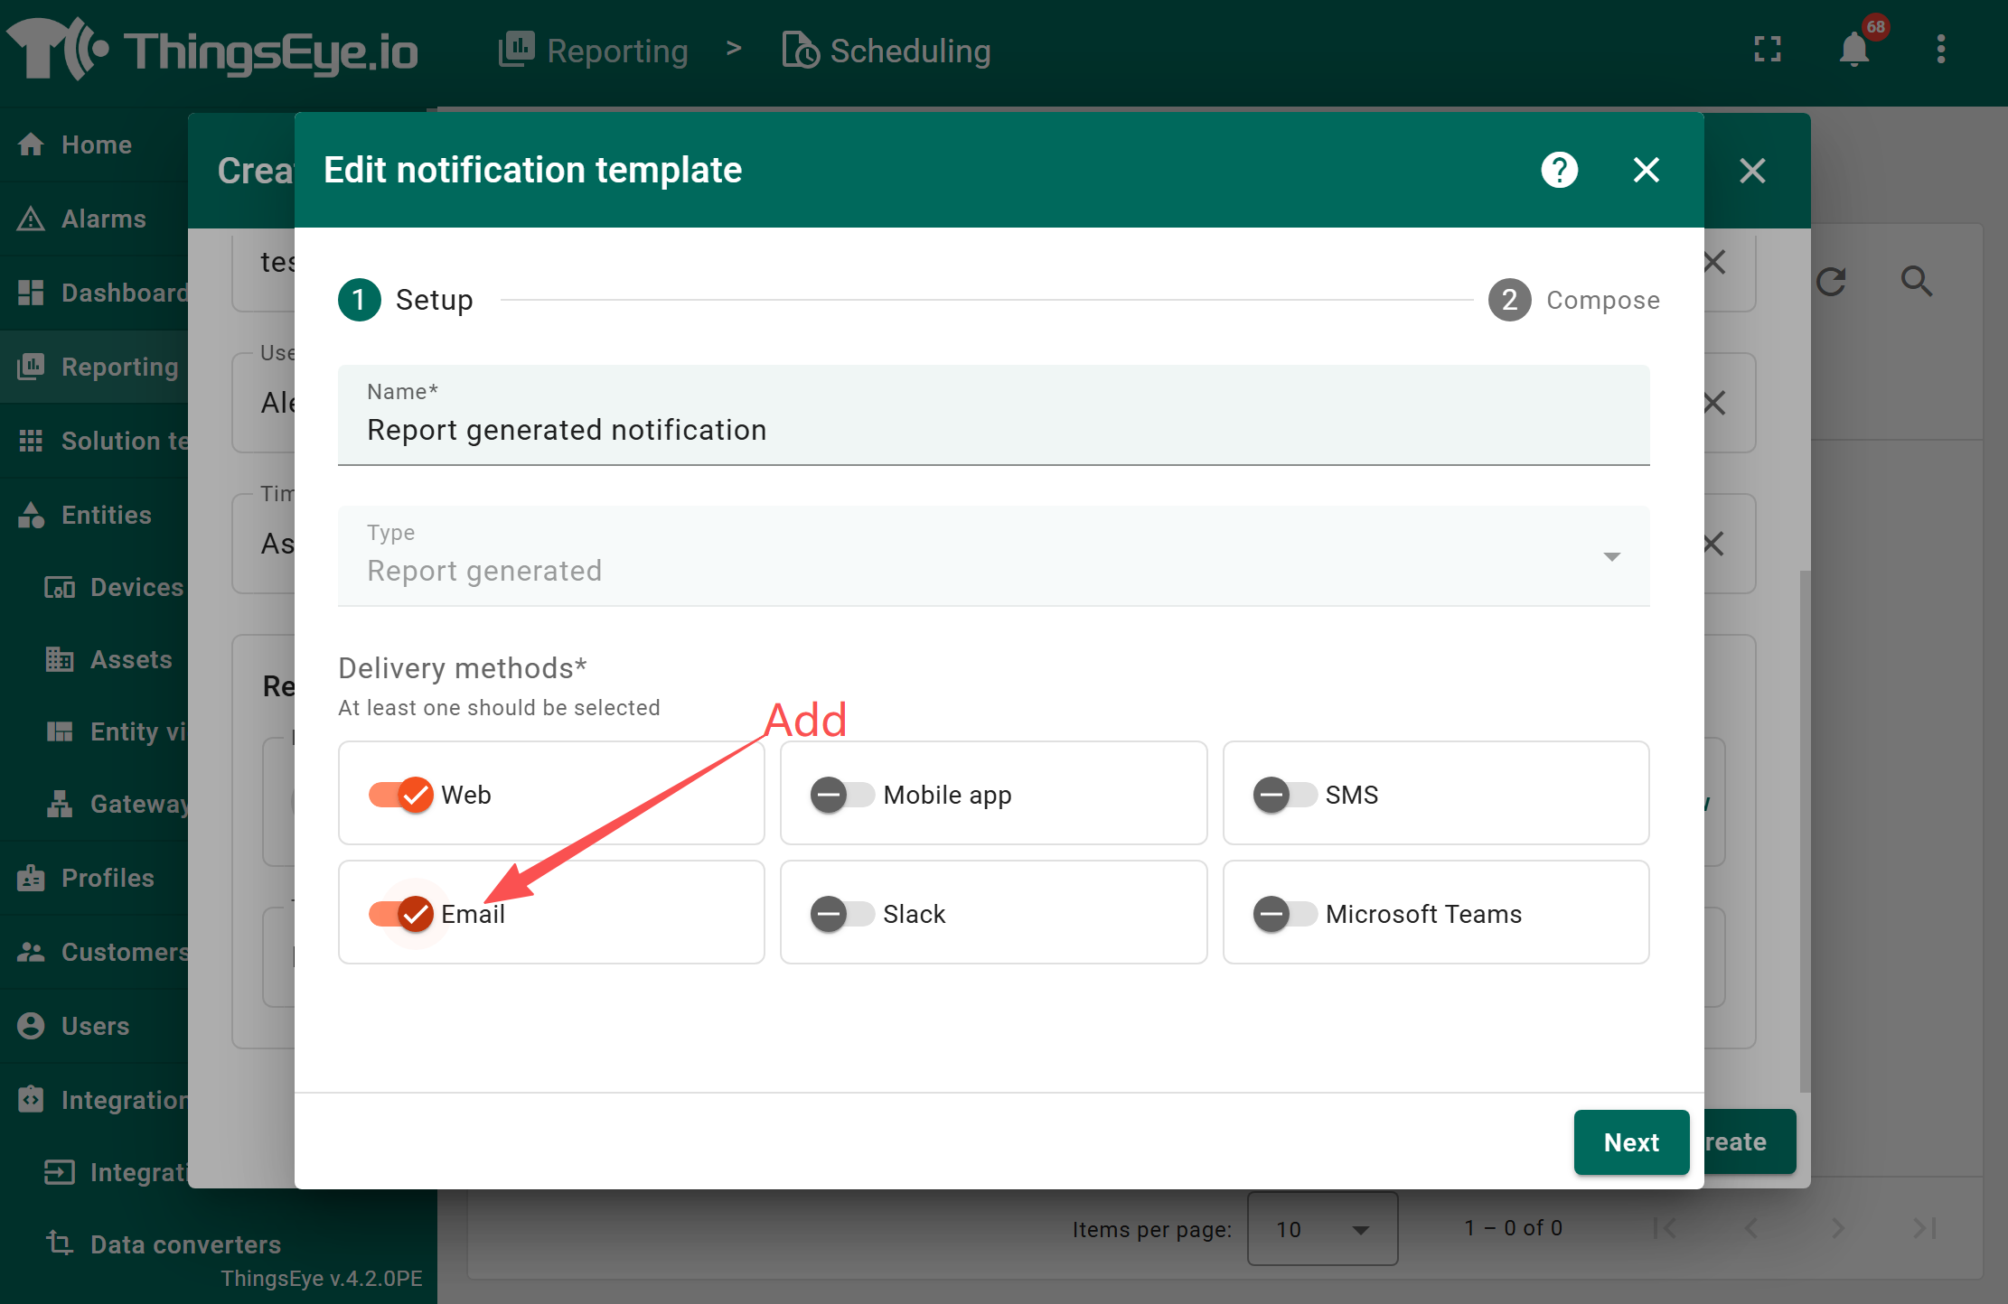Click the Name input field
Viewport: 2008px width, 1304px height.
992,430
